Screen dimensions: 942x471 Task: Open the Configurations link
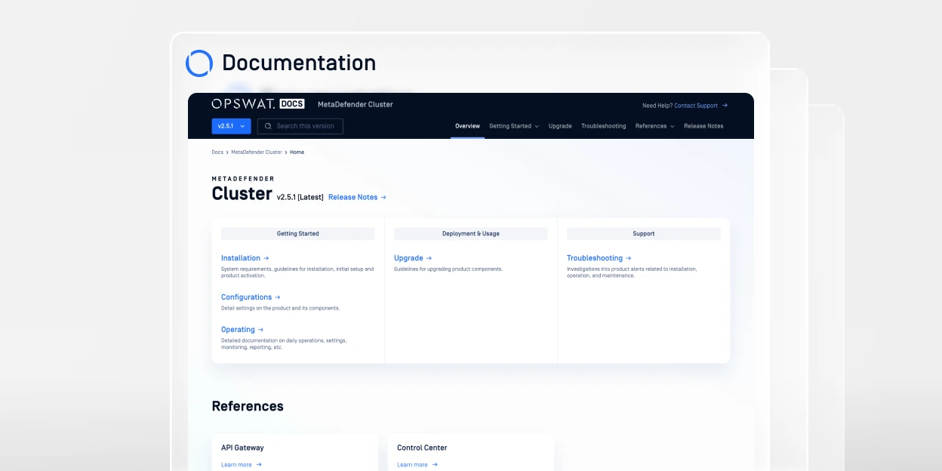coord(246,297)
